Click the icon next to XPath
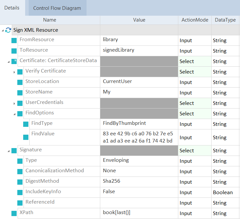 tap(14, 213)
